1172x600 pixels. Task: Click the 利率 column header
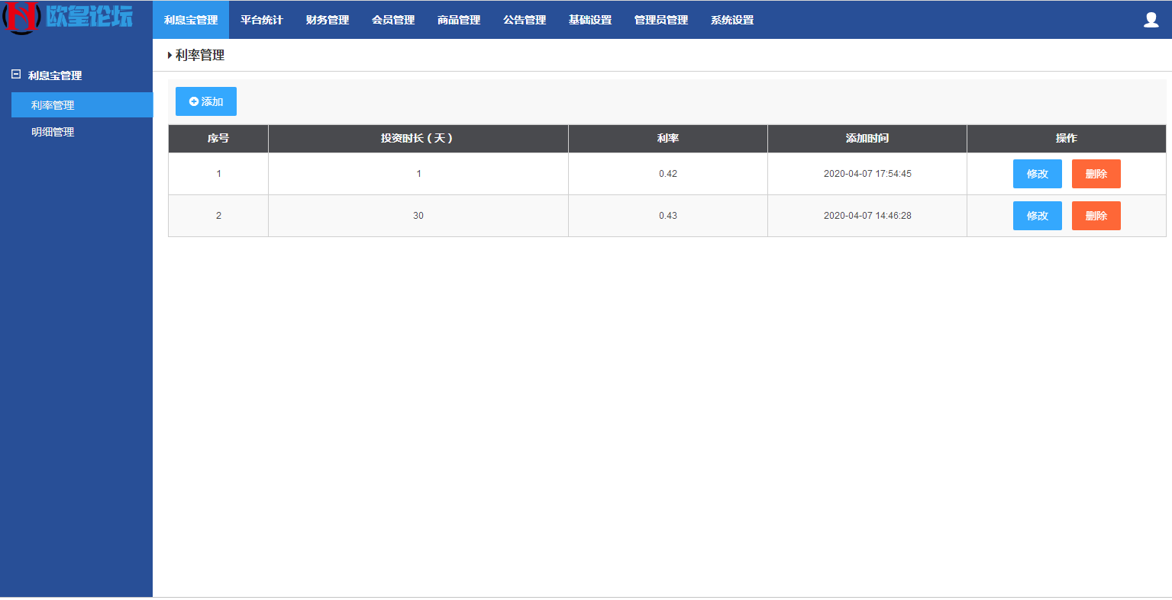point(667,139)
